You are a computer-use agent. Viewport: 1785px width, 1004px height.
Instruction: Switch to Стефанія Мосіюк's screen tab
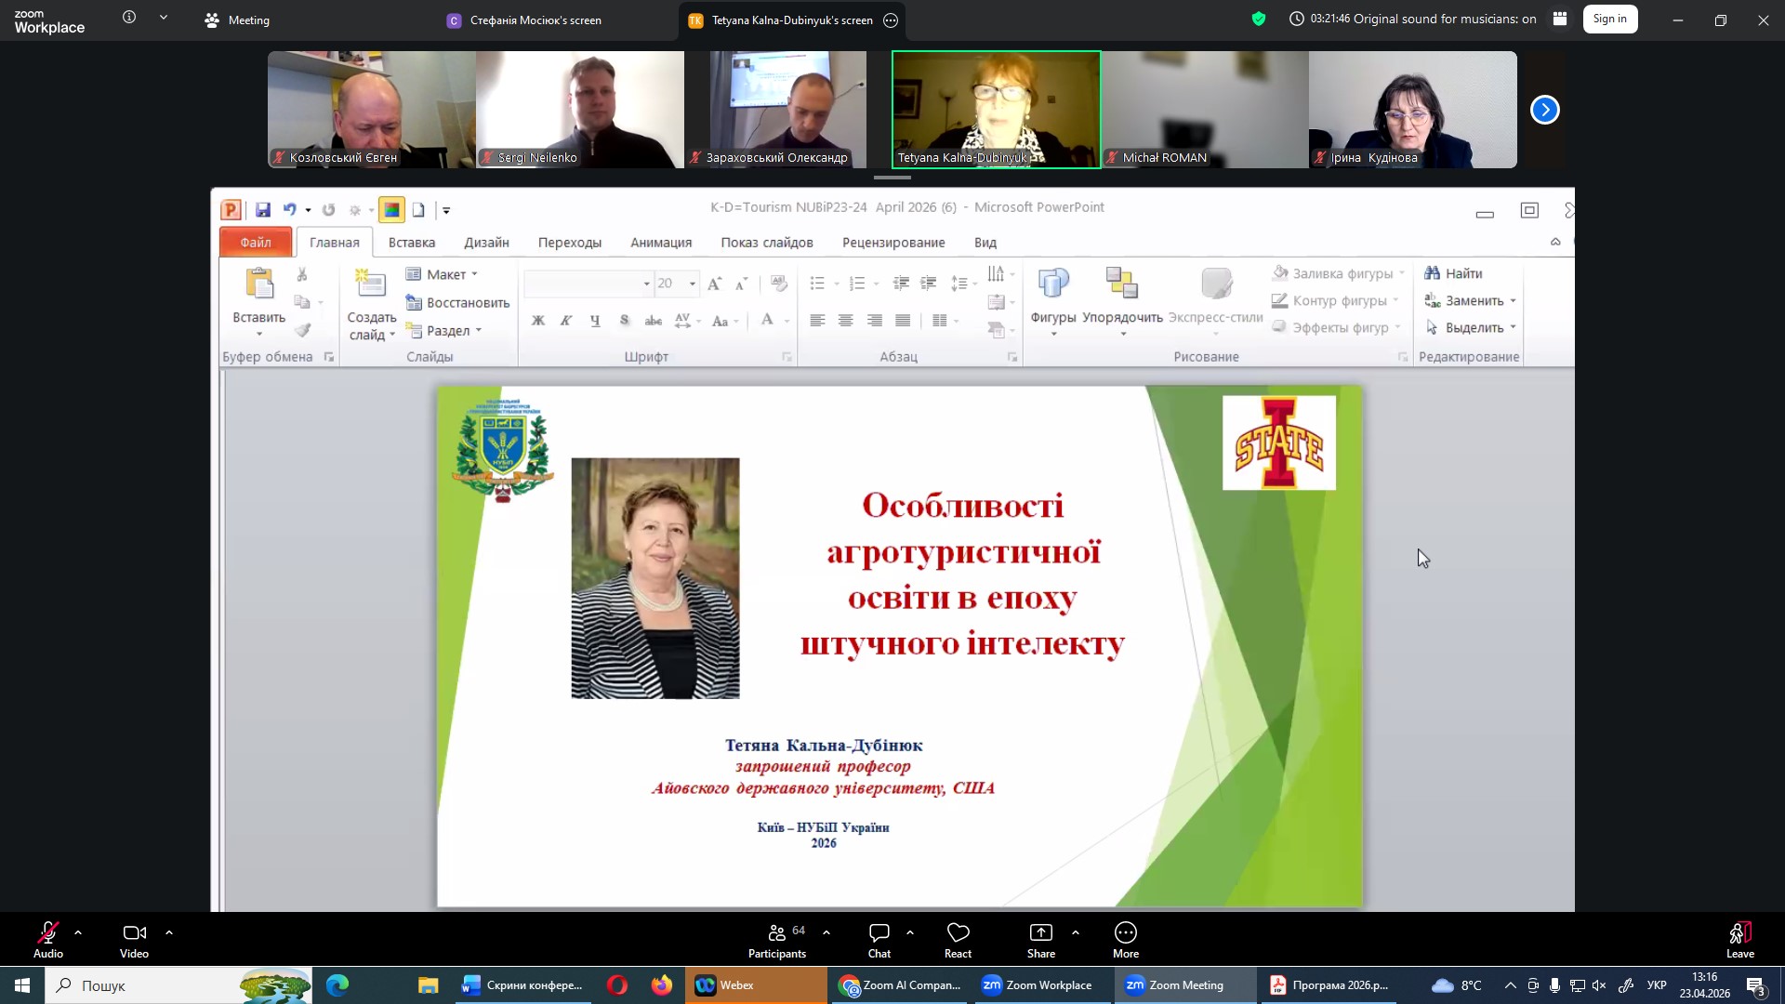click(524, 20)
